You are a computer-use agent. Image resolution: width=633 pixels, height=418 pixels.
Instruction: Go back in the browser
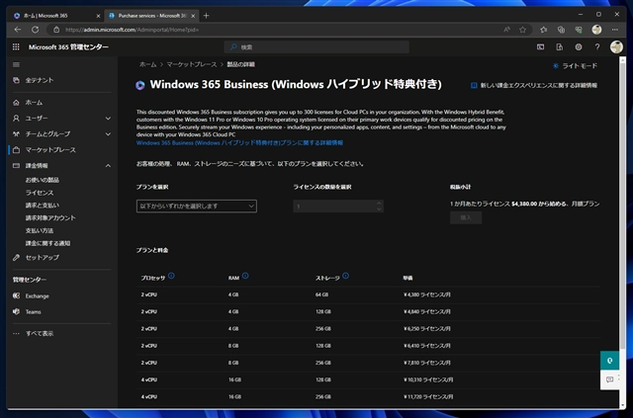[x=18, y=30]
